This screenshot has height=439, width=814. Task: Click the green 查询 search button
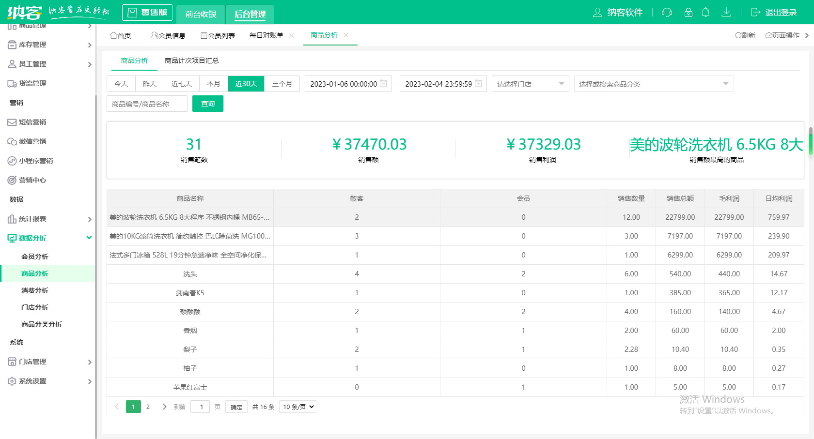point(207,104)
